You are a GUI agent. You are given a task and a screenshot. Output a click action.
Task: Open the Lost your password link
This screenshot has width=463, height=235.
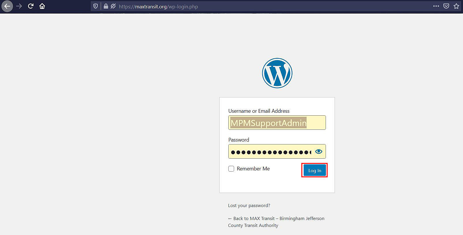(x=249, y=205)
